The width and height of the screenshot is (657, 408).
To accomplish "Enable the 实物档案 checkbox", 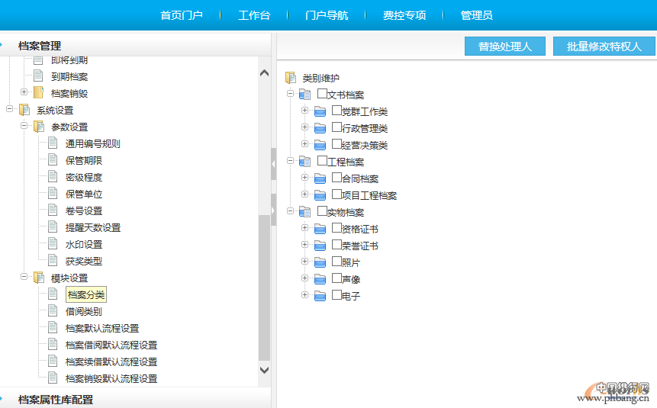I will [322, 210].
